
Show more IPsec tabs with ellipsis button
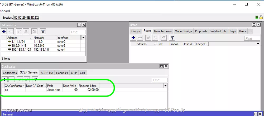pos(250,31)
